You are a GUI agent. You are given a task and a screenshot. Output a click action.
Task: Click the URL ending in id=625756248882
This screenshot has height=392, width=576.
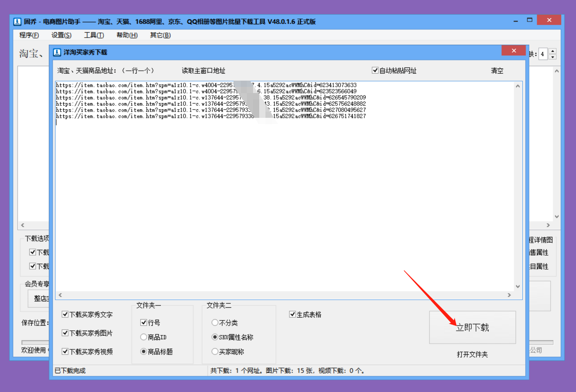211,104
